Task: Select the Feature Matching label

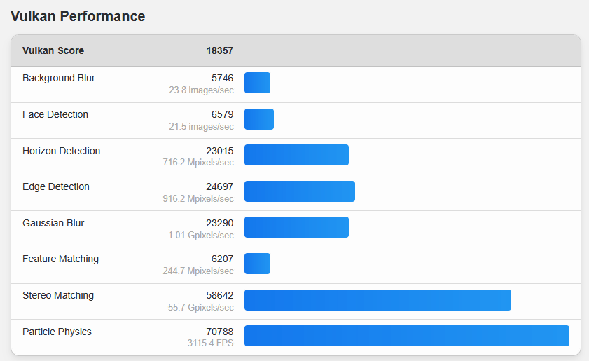Action: (x=60, y=259)
